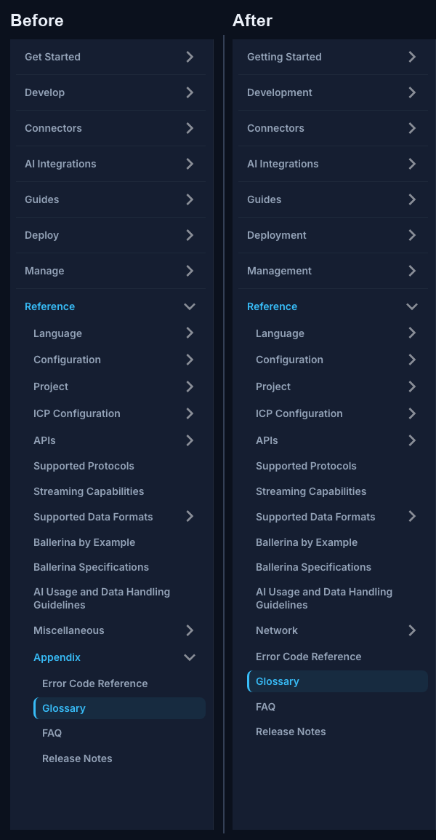Collapse Reference chevron in After panel

coord(412,306)
